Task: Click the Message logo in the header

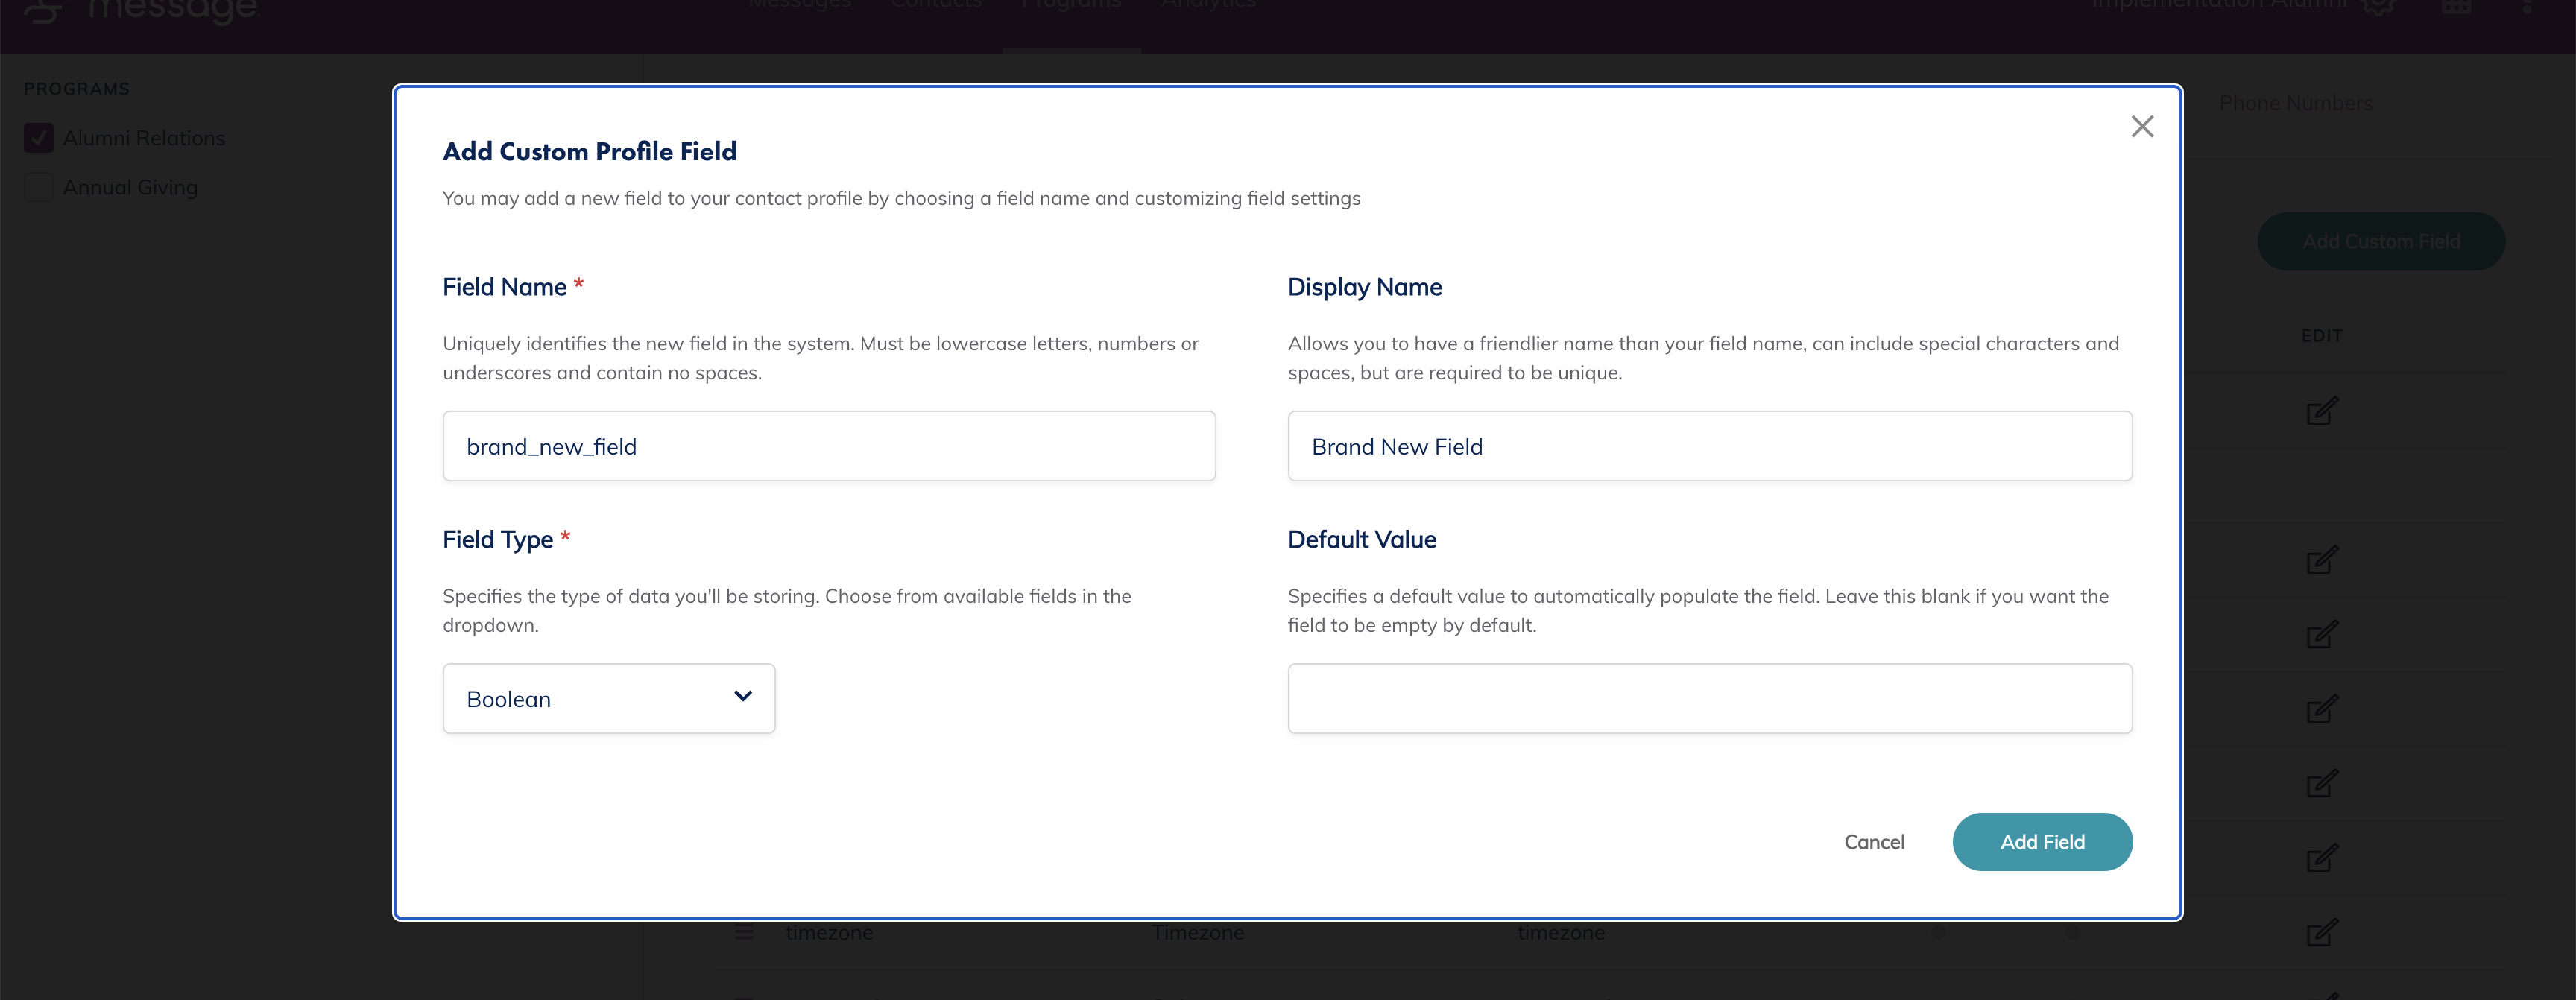Action: tap(140, 10)
